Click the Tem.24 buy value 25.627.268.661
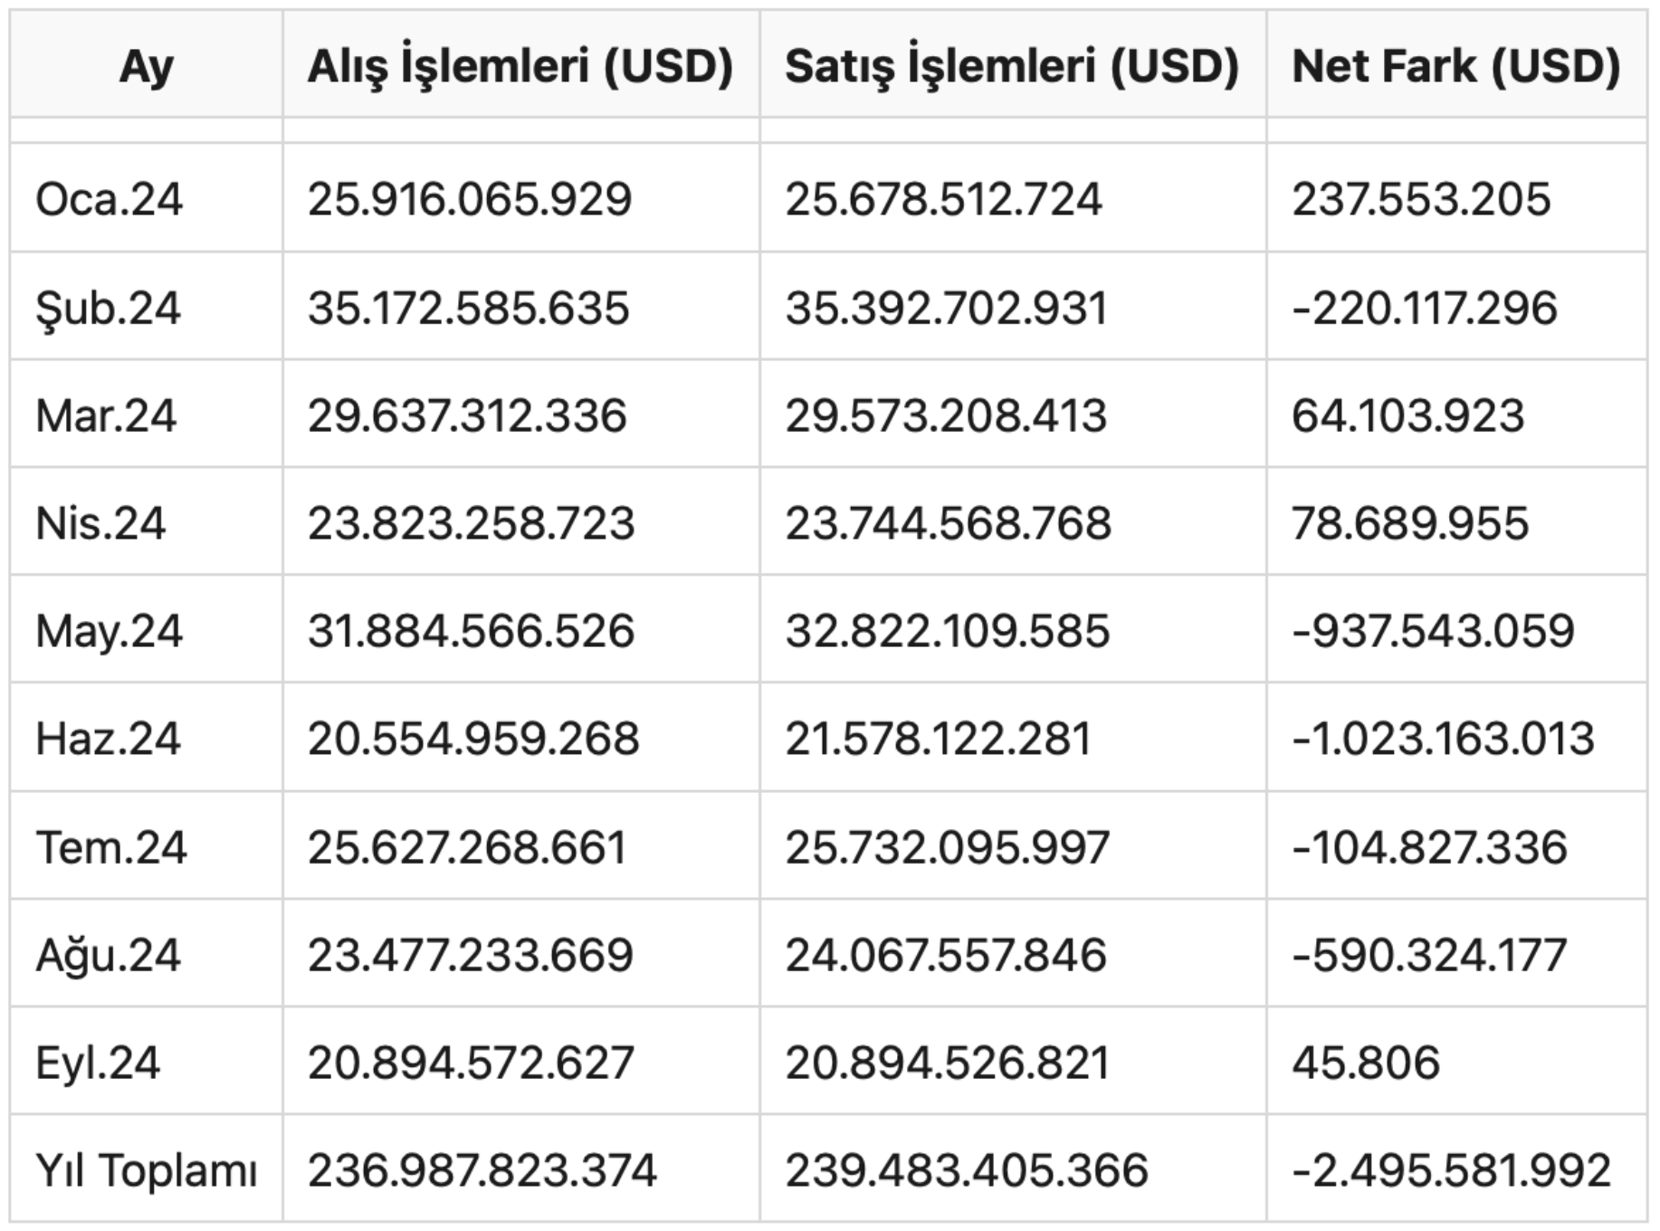The width and height of the screenshot is (1660, 1231). [x=467, y=847]
